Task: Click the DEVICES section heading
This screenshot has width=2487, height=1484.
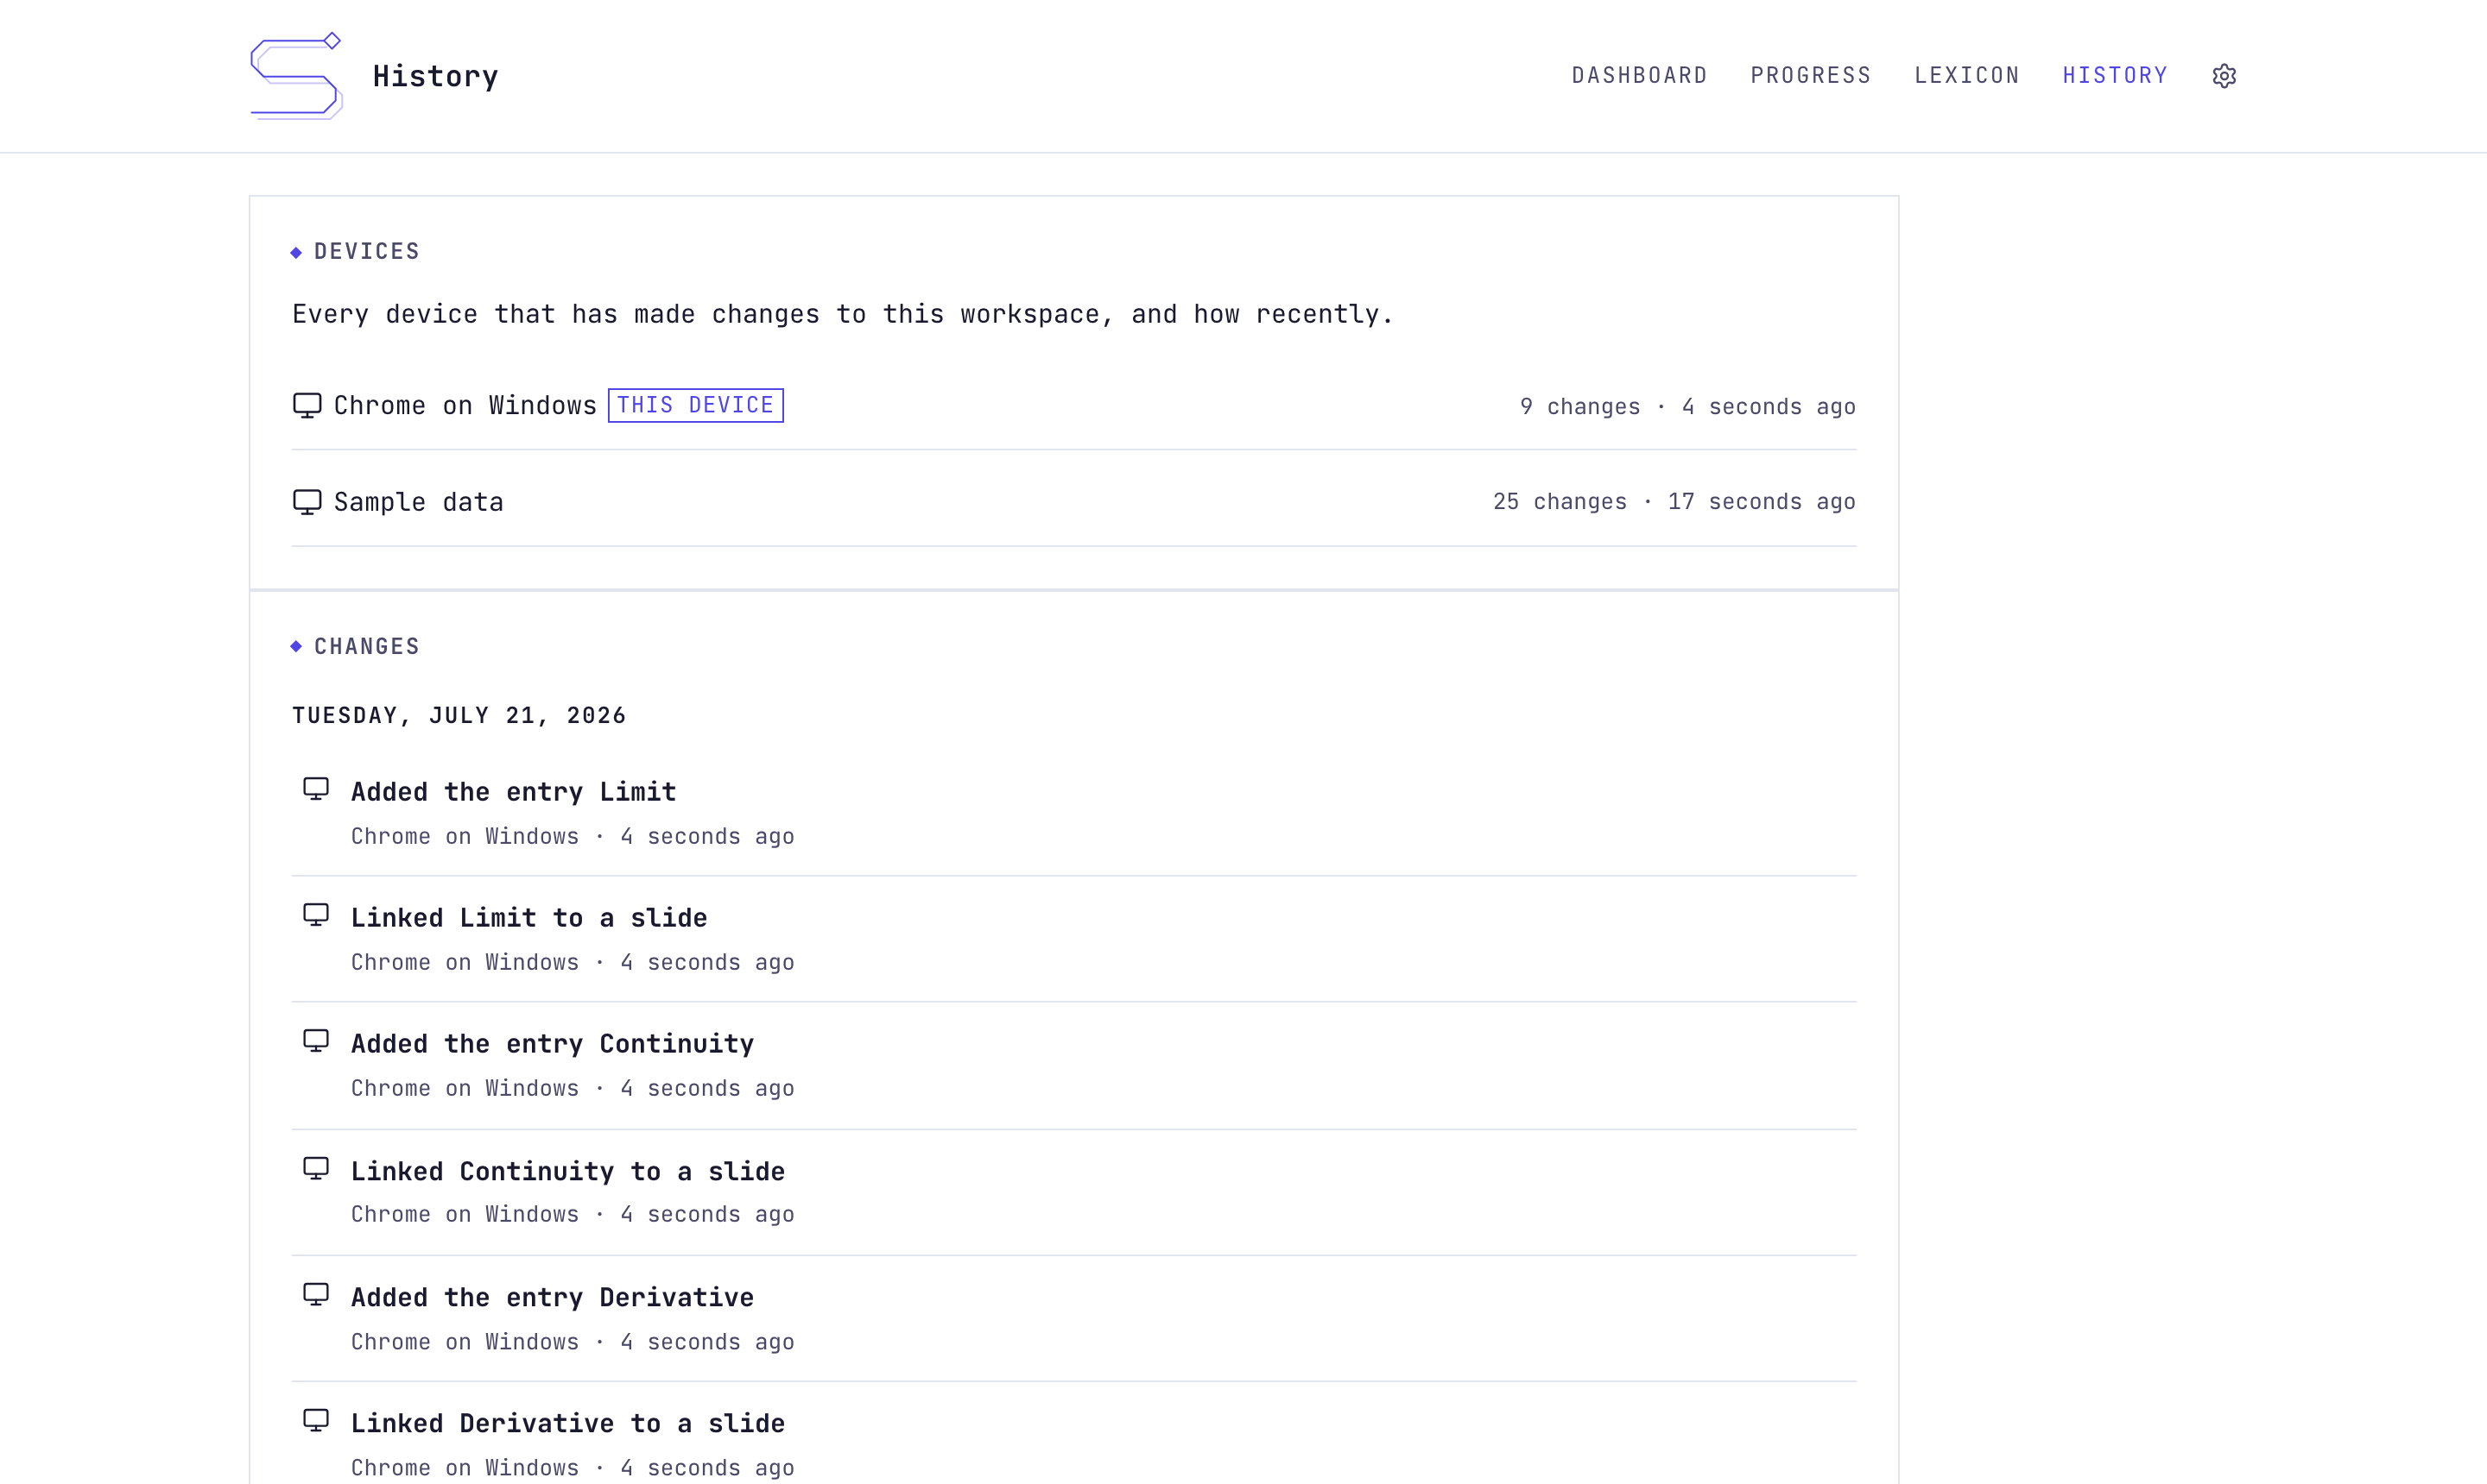Action: pyautogui.click(x=366, y=252)
